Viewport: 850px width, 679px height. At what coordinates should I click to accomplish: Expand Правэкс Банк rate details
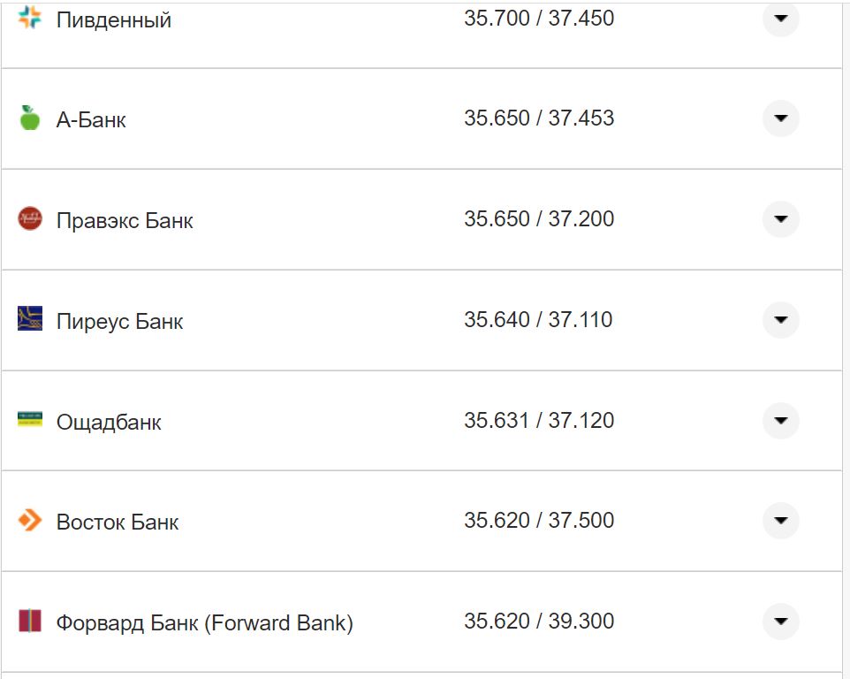(x=780, y=218)
